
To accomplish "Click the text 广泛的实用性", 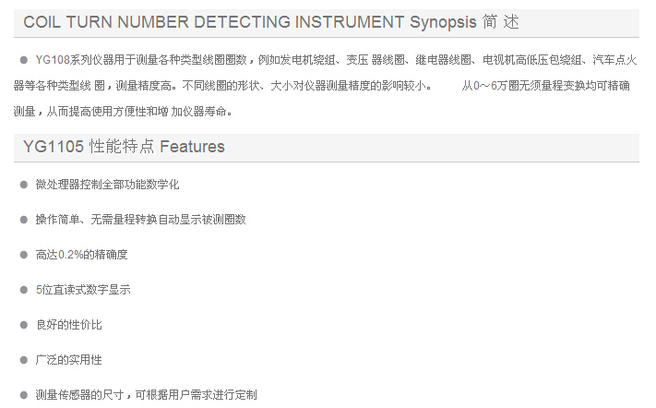I will coord(68,360).
